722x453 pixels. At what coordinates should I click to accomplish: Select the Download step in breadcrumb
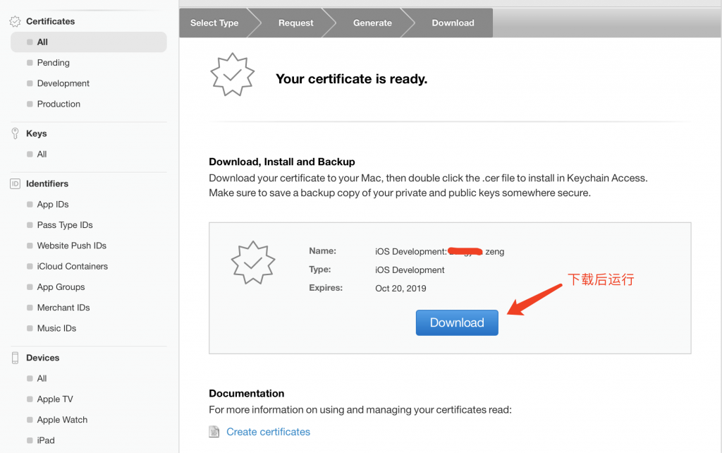point(453,23)
